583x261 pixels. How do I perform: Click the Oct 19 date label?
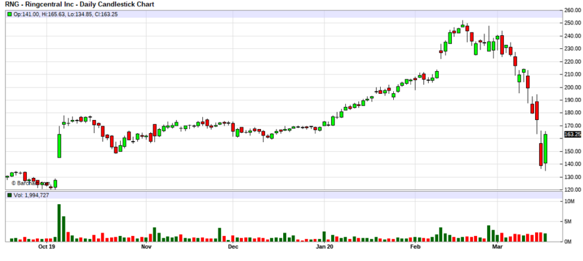click(47, 246)
